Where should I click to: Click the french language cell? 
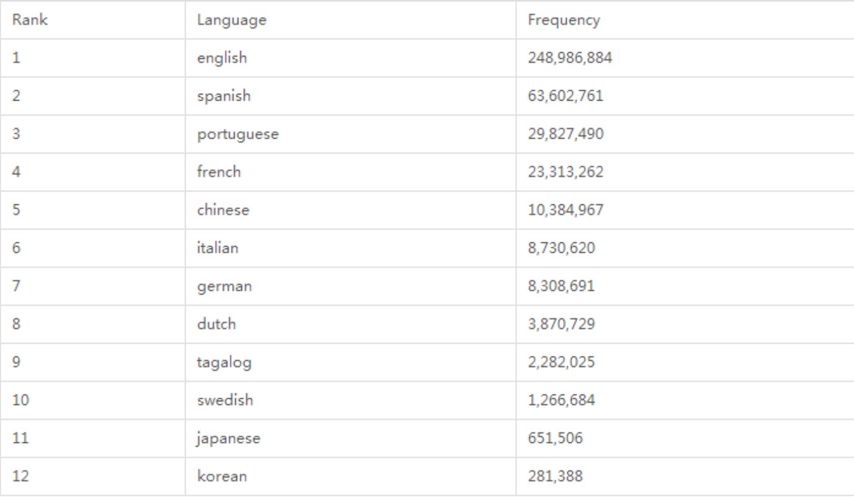click(218, 171)
